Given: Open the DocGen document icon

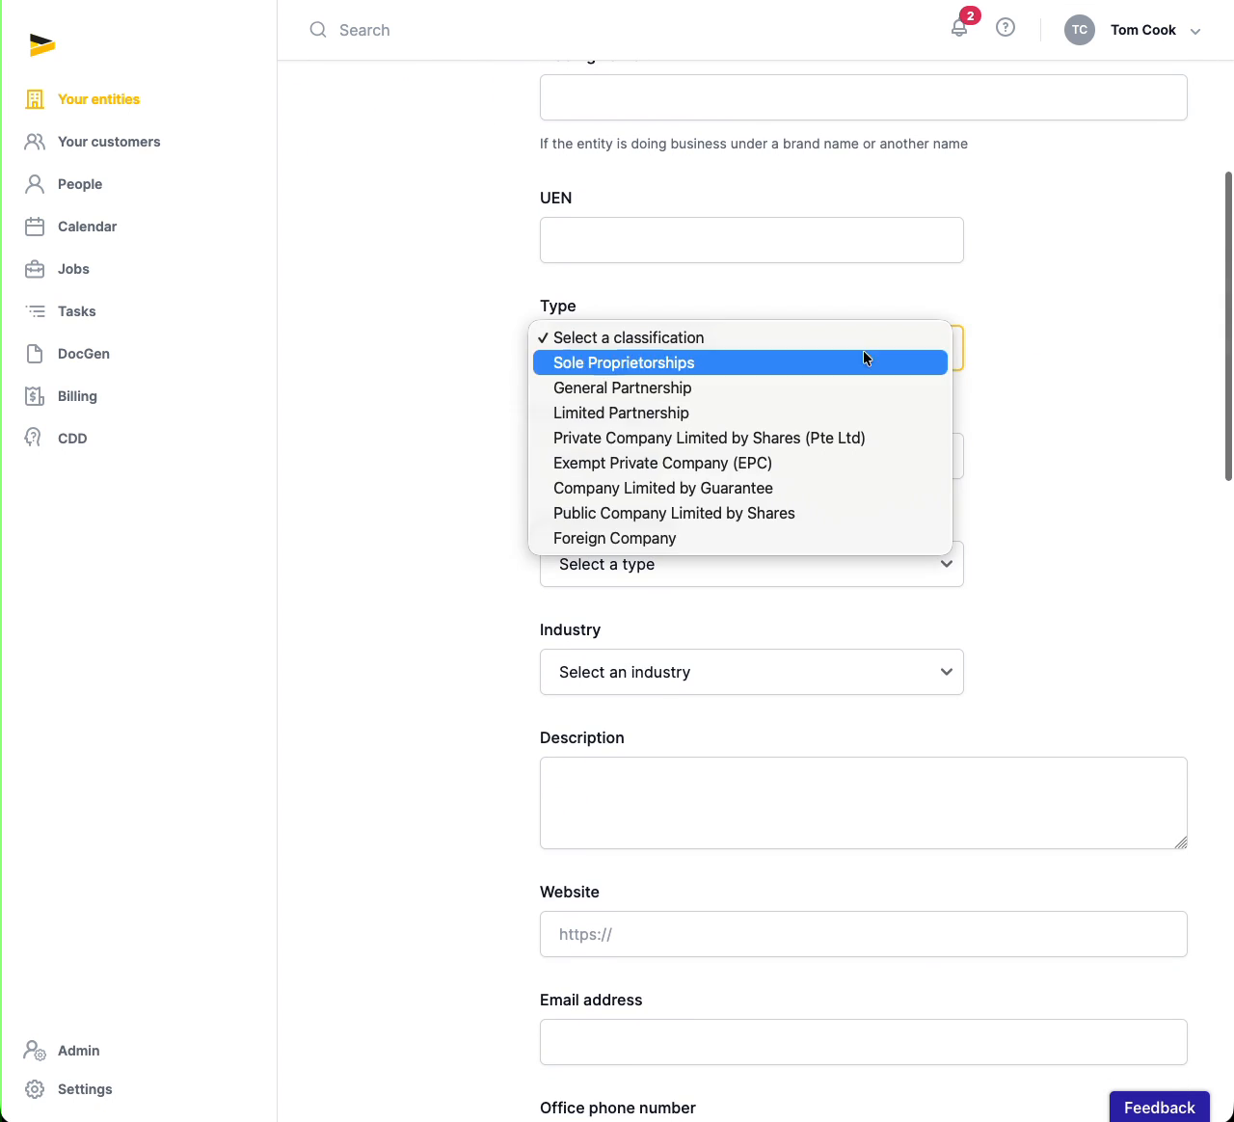Looking at the screenshot, I should (35, 354).
